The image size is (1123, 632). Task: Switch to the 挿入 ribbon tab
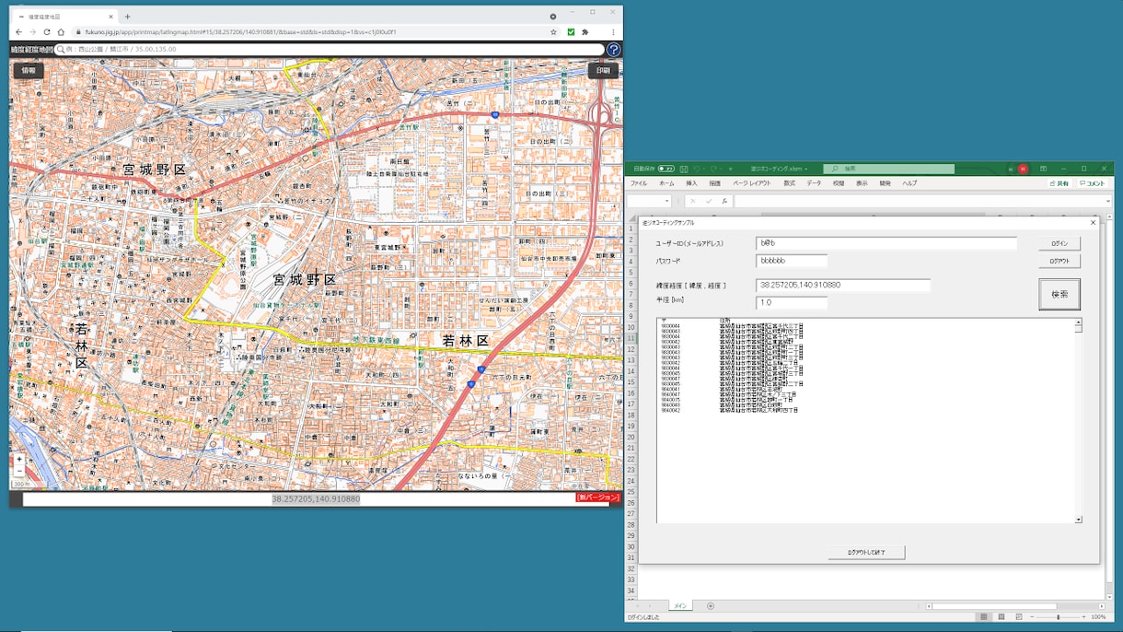691,183
